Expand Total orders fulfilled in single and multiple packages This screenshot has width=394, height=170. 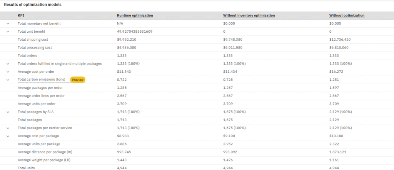8,63
